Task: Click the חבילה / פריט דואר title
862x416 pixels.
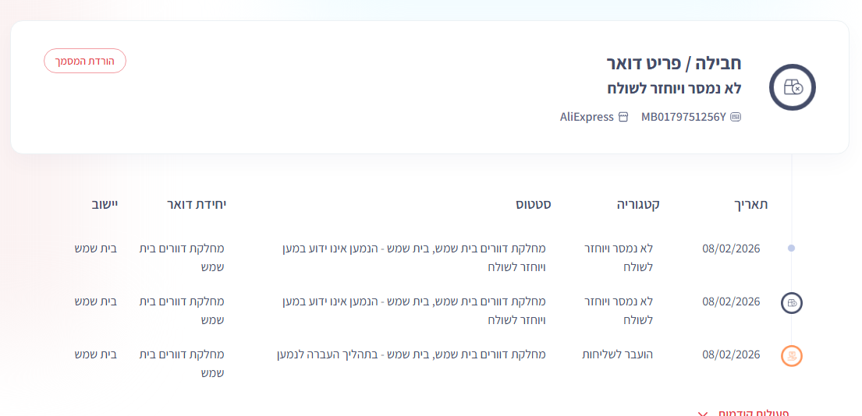Action: point(674,63)
